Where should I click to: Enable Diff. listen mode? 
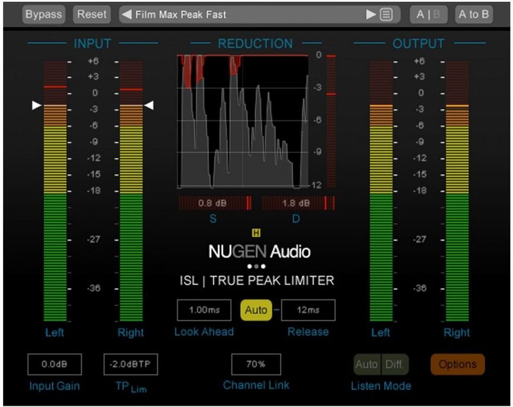(x=395, y=364)
